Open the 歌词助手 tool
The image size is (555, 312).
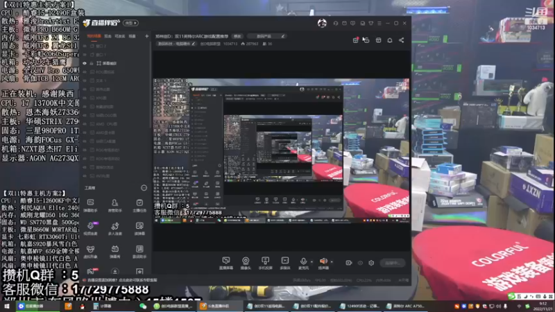pyautogui.click(x=139, y=252)
